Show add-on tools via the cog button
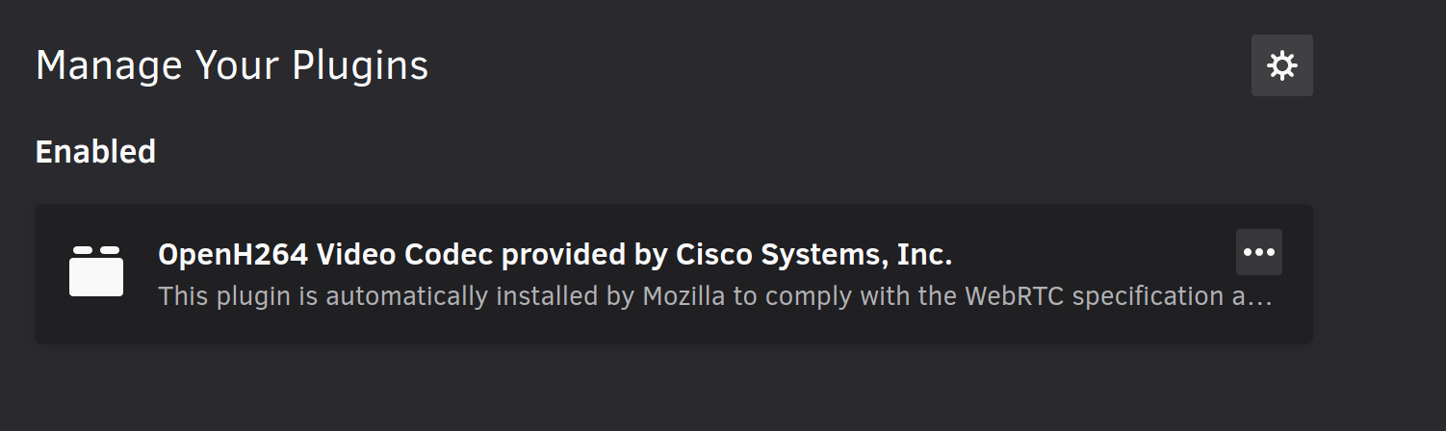1446x431 pixels. pyautogui.click(x=1281, y=65)
